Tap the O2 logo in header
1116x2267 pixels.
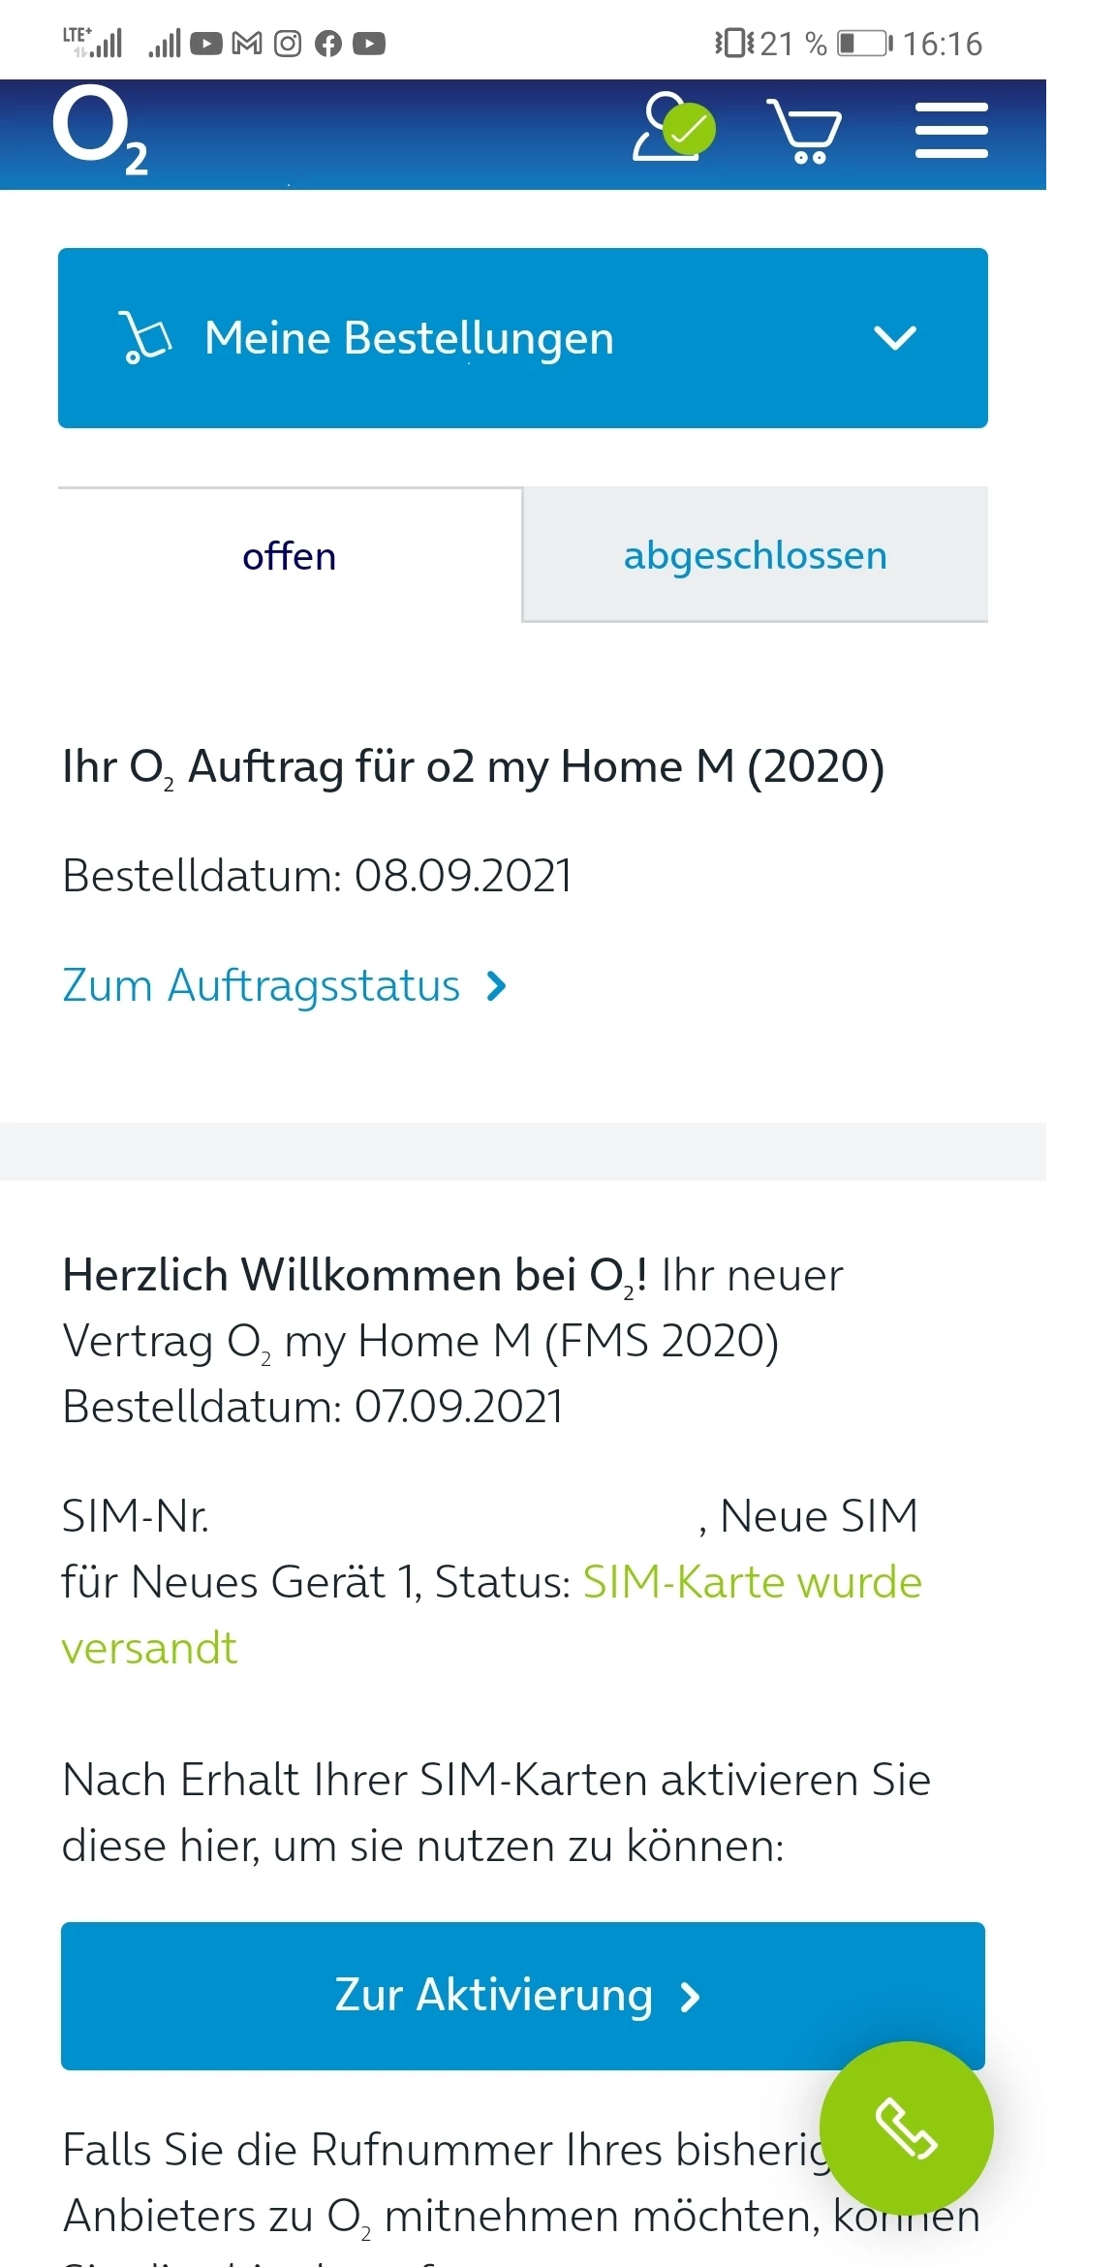pos(100,131)
